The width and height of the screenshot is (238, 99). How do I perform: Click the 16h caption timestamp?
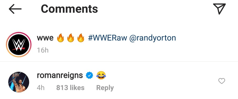(x=43, y=50)
